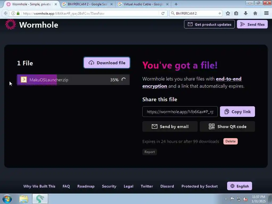The image size is (272, 204).
Task: Open Why We Built This
Action: coord(39,186)
